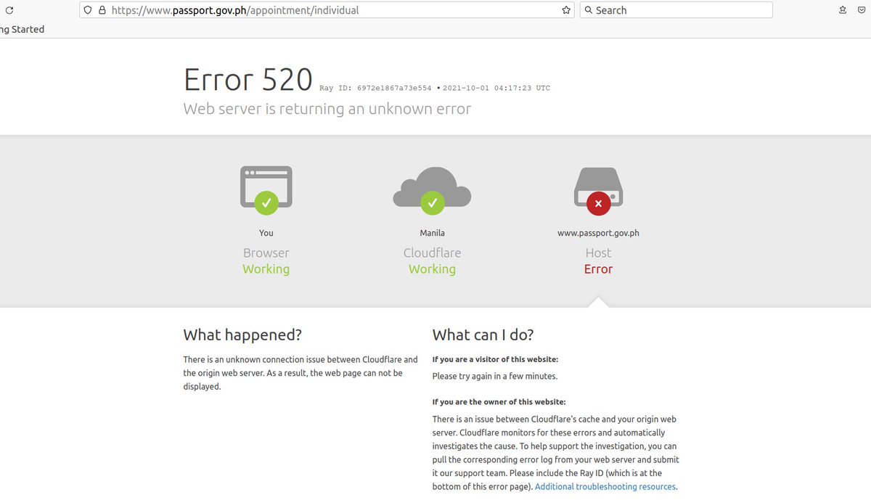Open the Getting Started bookmark
This screenshot has height=500, width=871.
point(22,29)
